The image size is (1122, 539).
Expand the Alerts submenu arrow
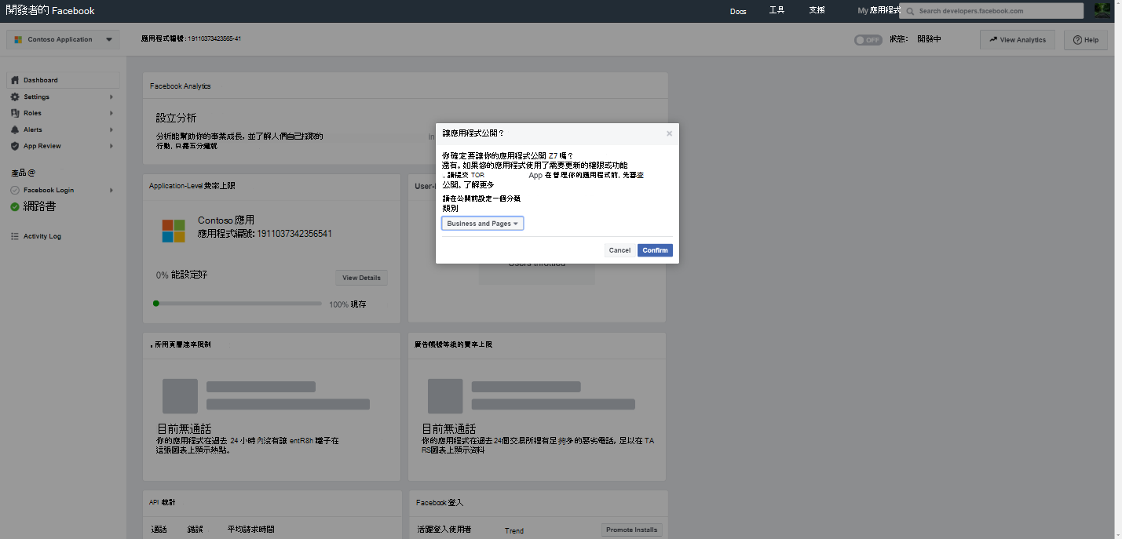coord(111,129)
